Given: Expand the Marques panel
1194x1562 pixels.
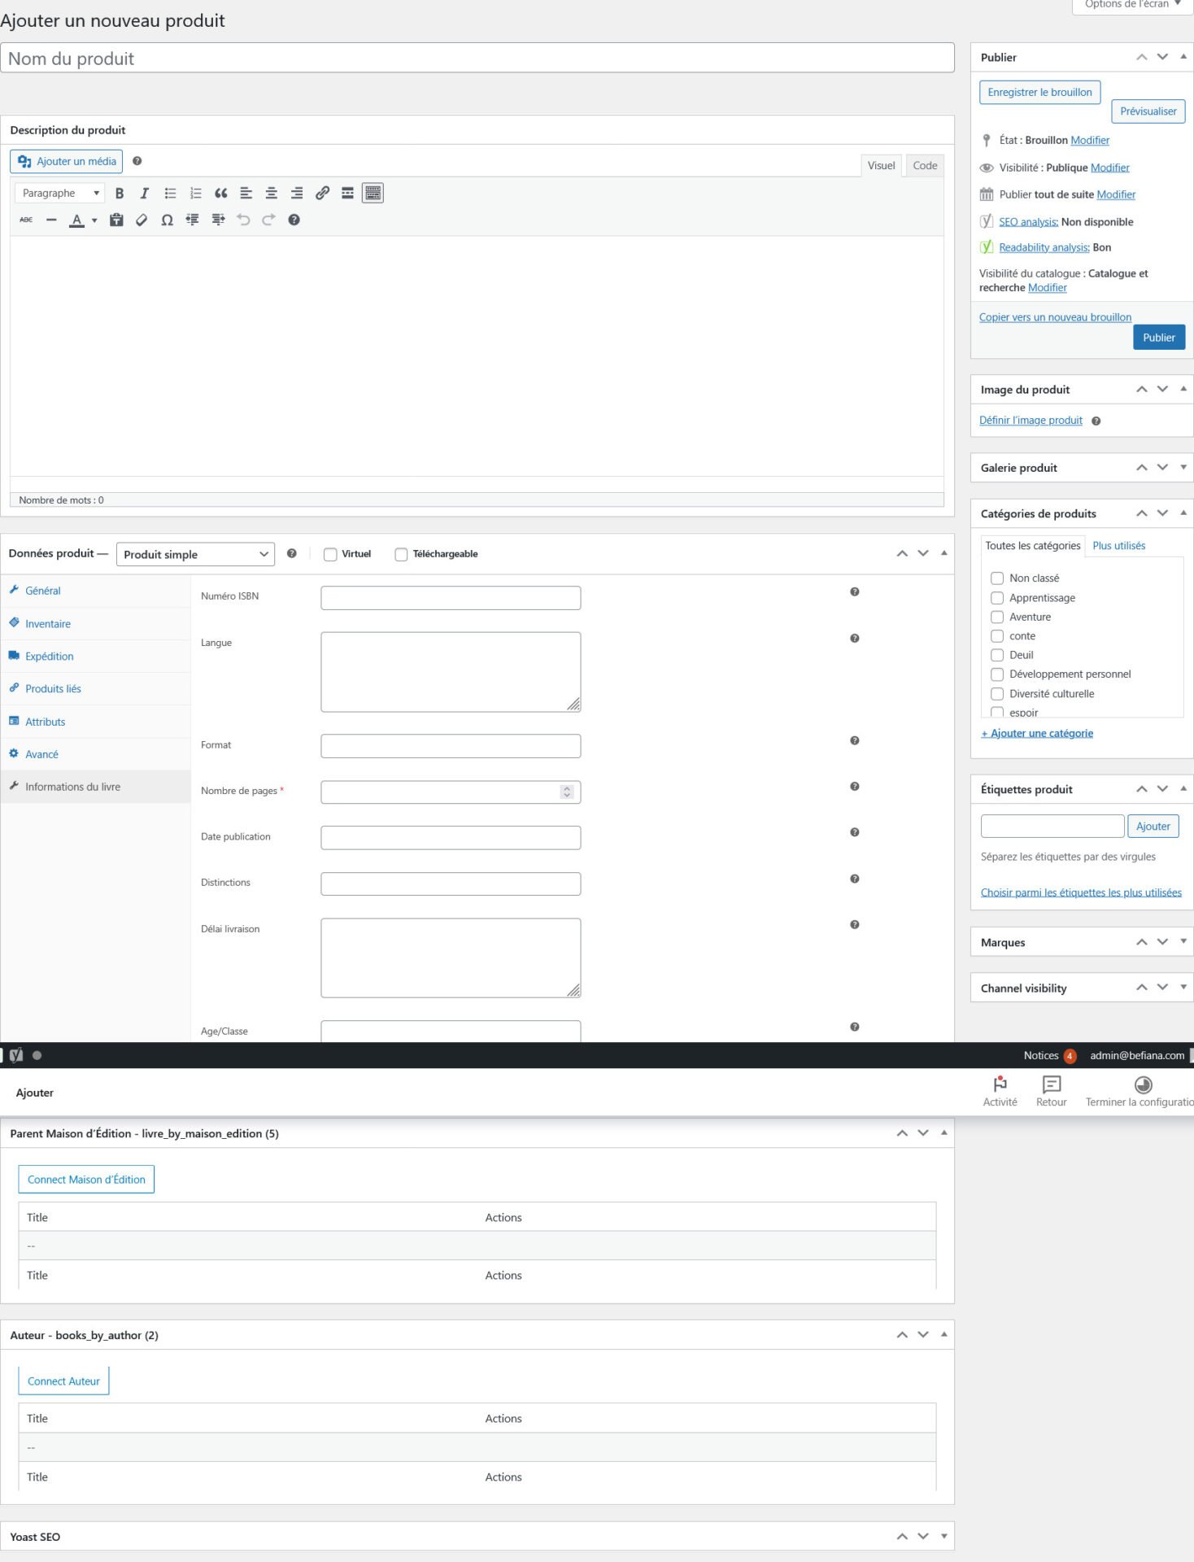Looking at the screenshot, I should [x=1183, y=941].
